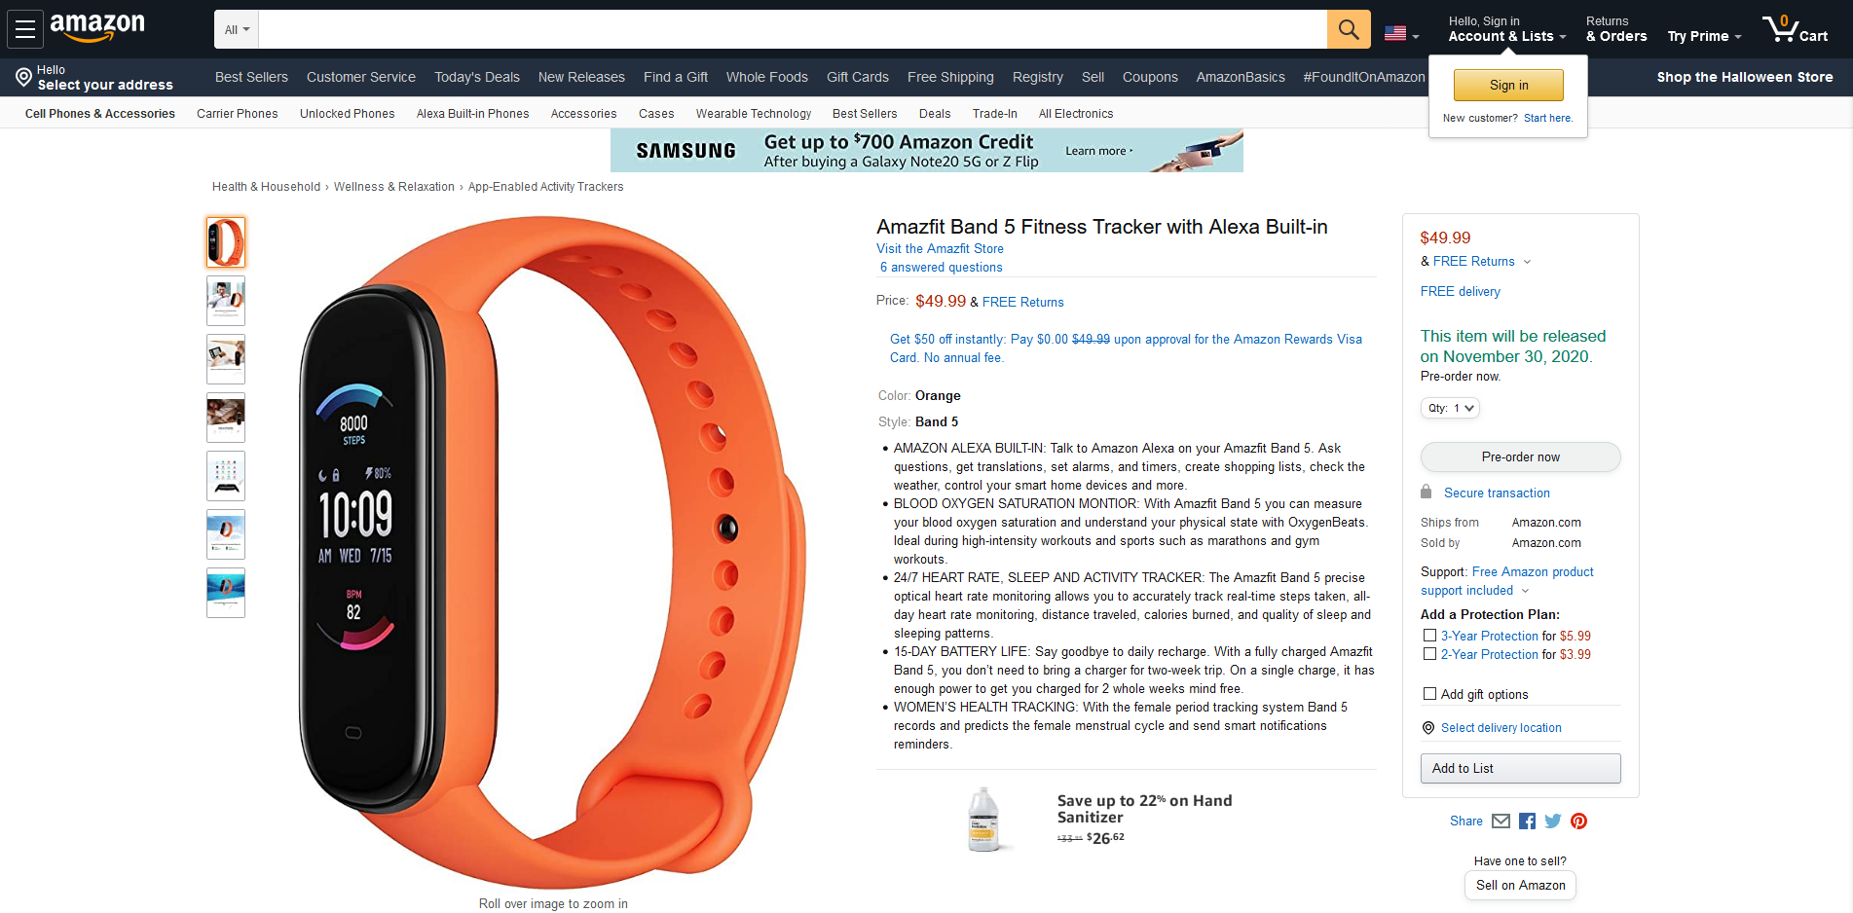
Task: Share product via email envelope icon
Action: coord(1501,822)
